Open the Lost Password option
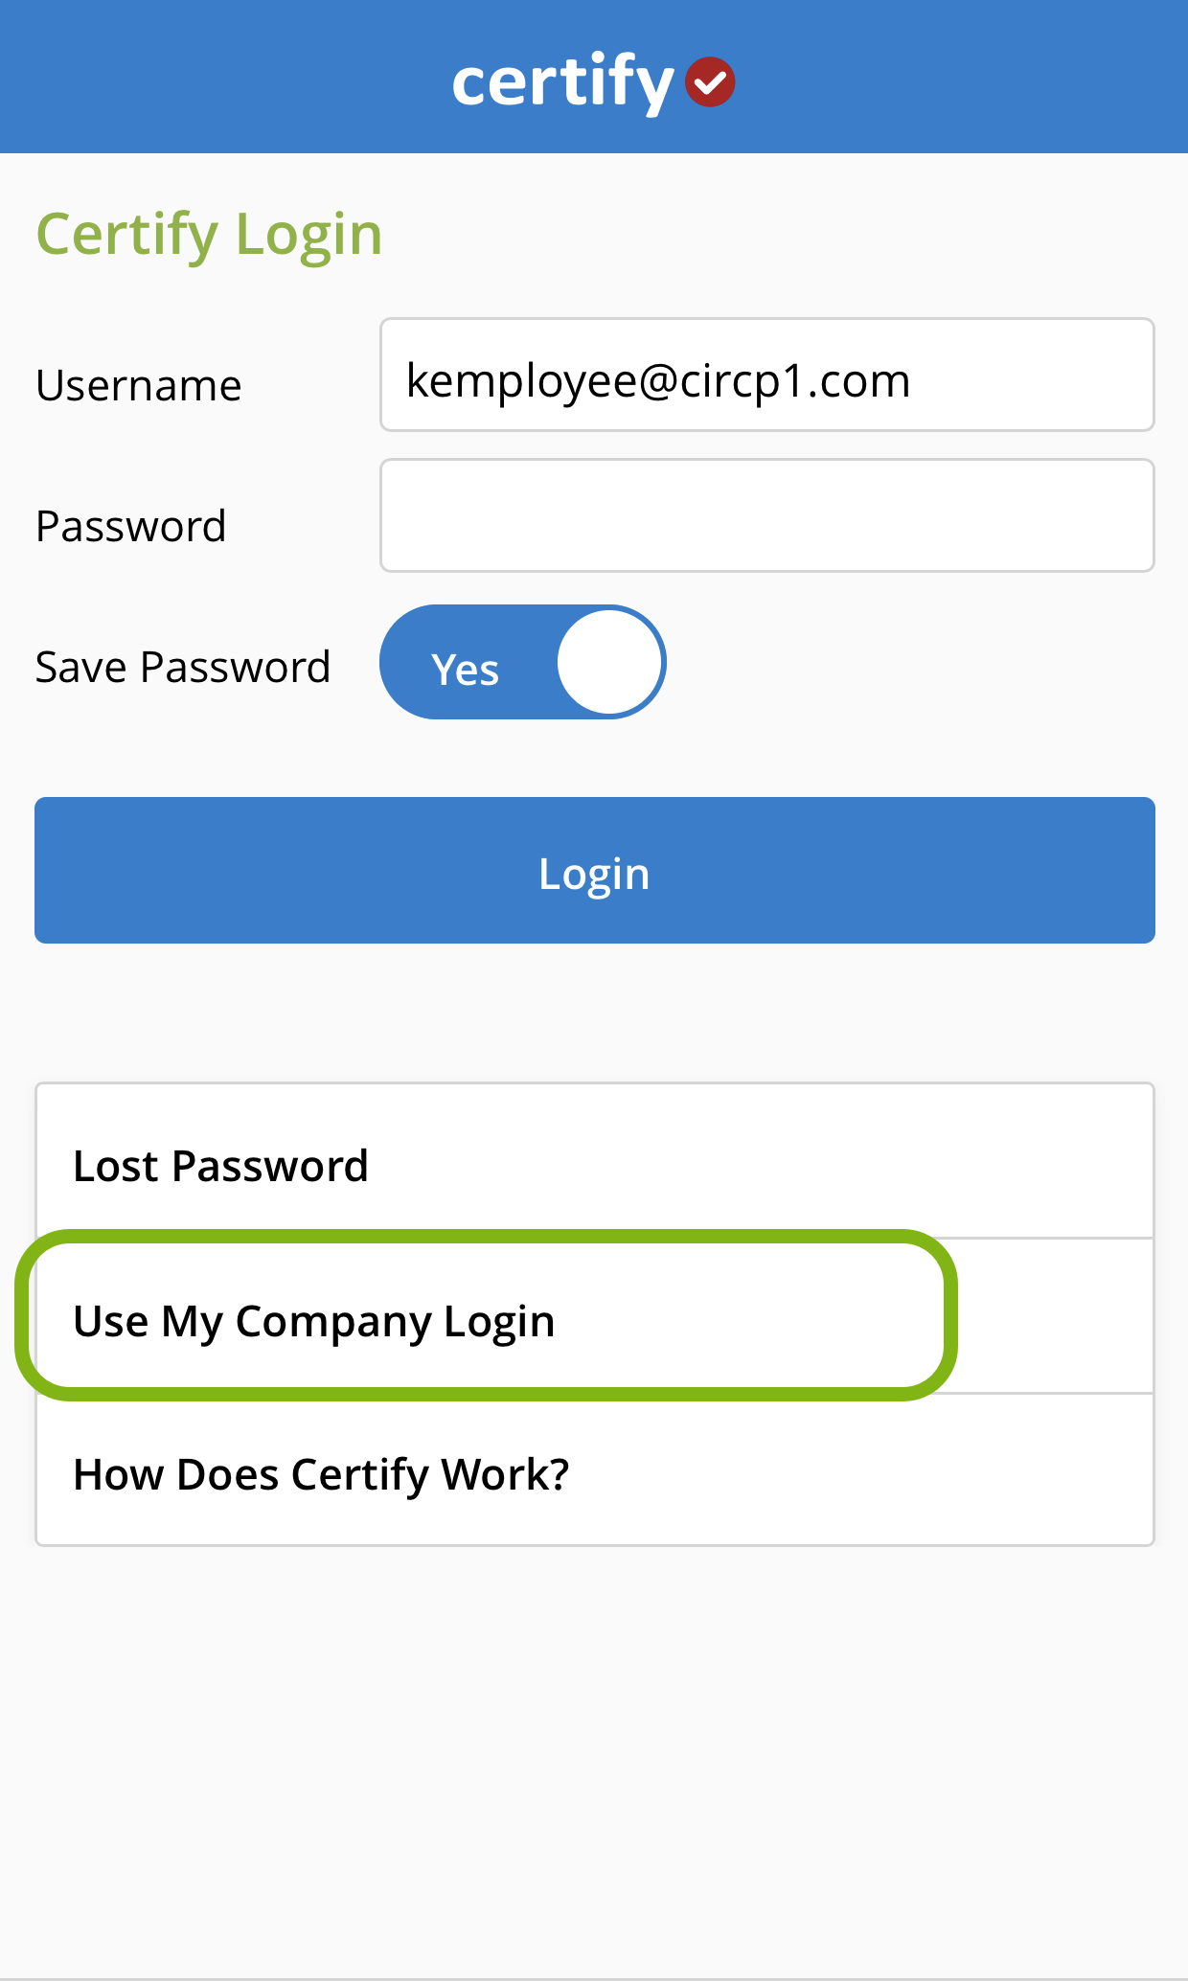The image size is (1188, 1981). tap(595, 1161)
